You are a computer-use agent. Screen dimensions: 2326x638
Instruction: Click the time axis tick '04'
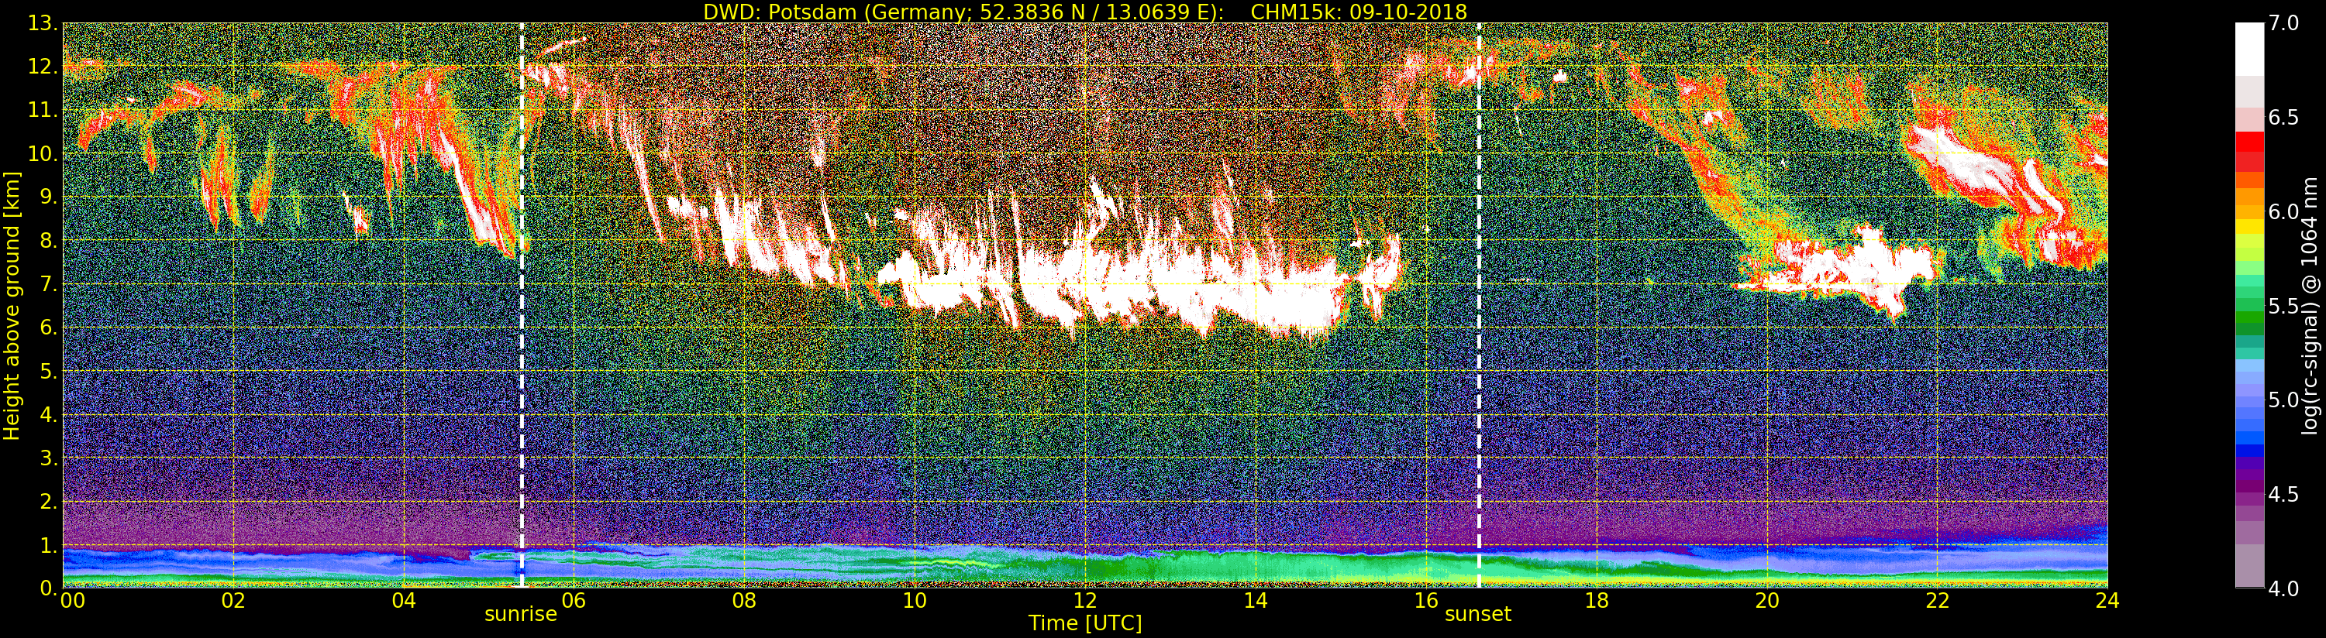pos(404,600)
